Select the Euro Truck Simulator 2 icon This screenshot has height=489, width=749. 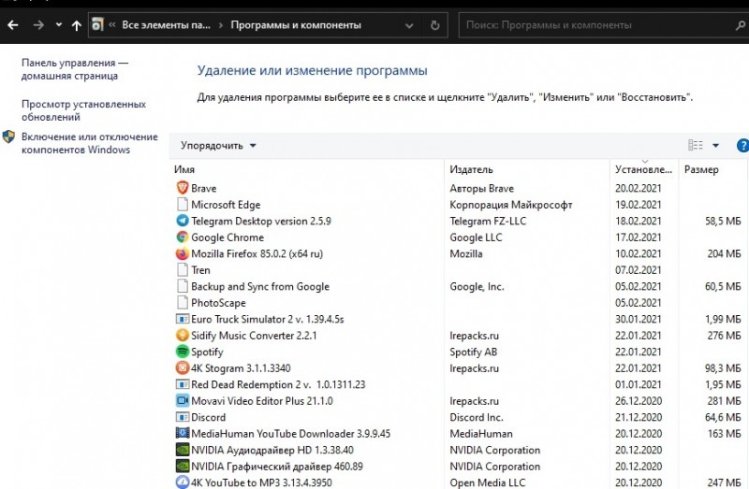pos(182,319)
